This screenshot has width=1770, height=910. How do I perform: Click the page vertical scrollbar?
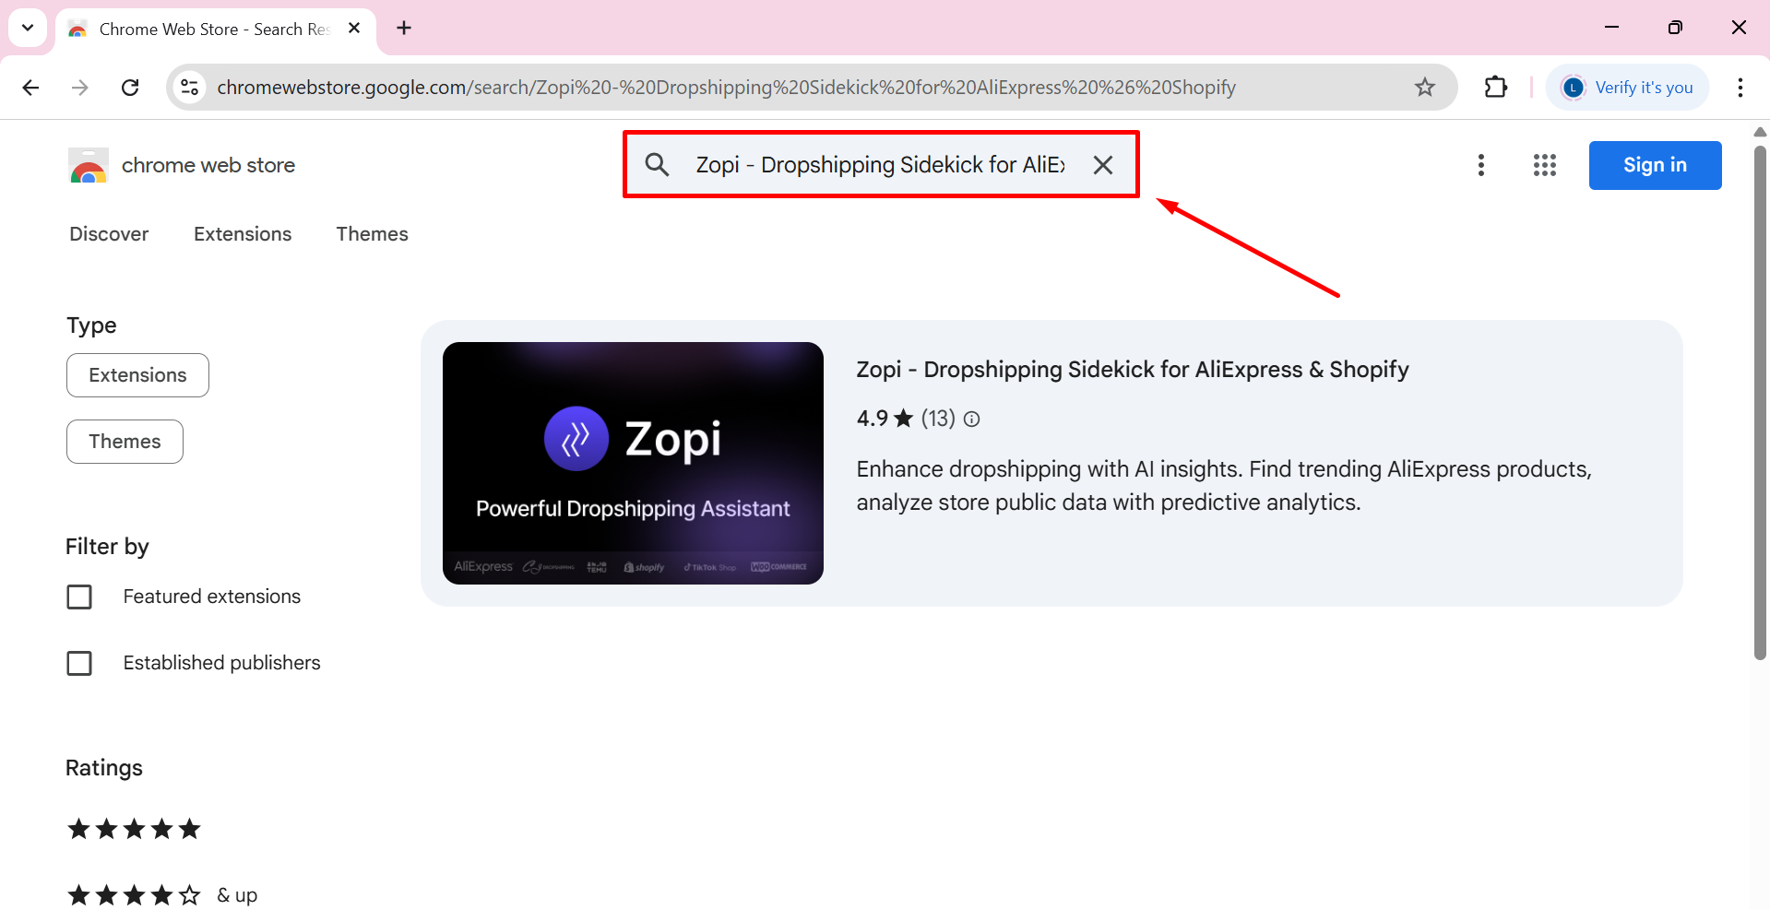(1760, 401)
